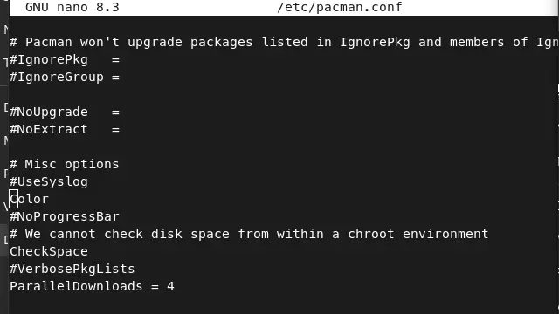Click the #NoUpgrade line
This screenshot has height=314, width=559.
(x=64, y=113)
